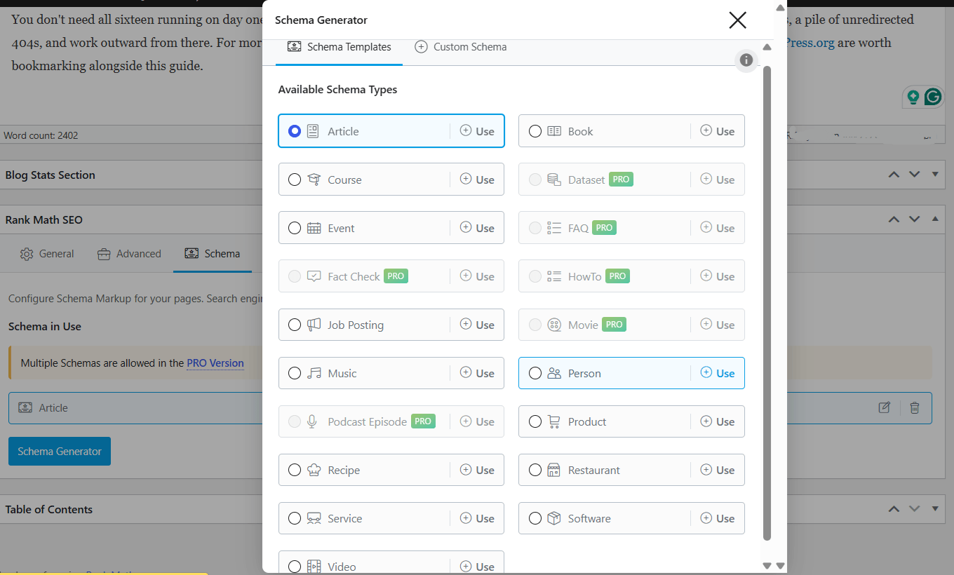Click the Course graduation cap icon
This screenshot has height=575, width=954.
click(x=314, y=180)
